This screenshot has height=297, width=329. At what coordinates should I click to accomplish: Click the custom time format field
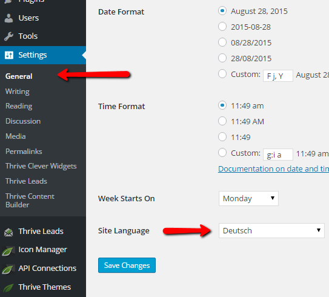278,155
